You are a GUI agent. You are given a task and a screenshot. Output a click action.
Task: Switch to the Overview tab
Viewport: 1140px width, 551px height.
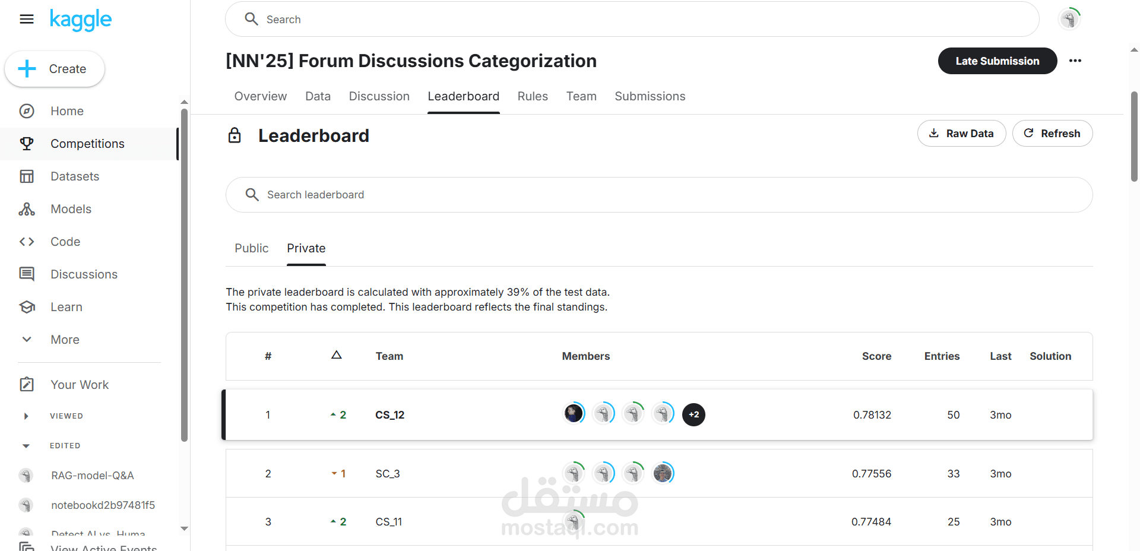coord(261,96)
